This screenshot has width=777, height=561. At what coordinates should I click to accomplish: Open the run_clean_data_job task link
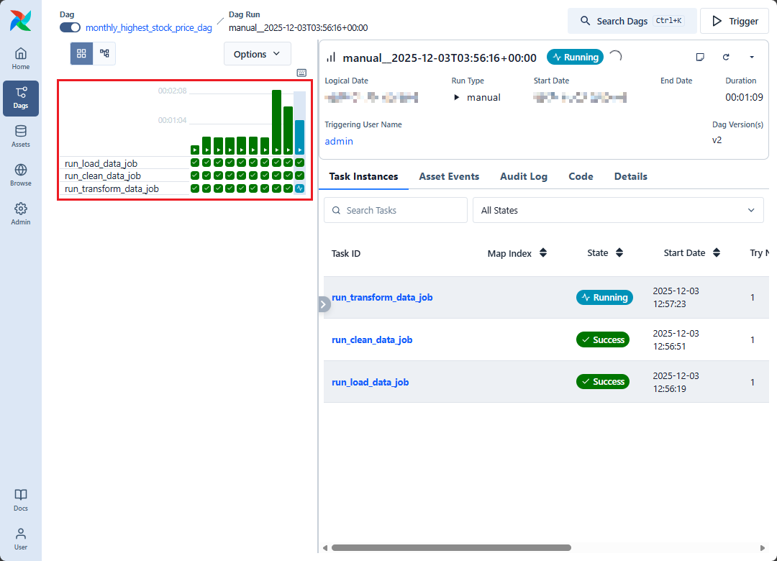click(x=372, y=339)
